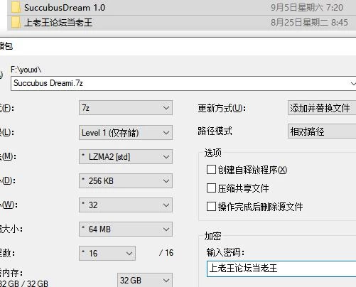Click the 更新方式(U): label
356x287 pixels.
222,109
